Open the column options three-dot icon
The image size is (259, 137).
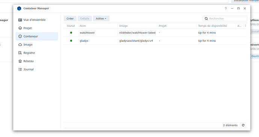[245, 26]
